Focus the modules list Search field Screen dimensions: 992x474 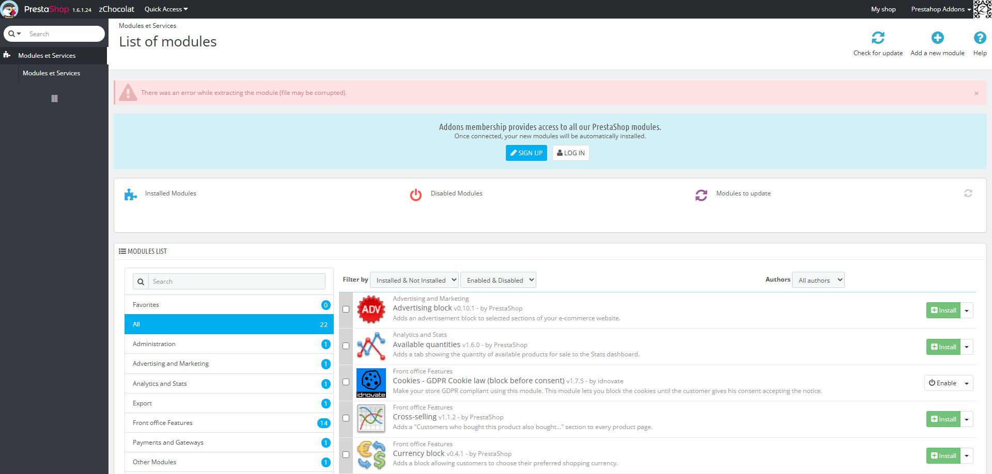(237, 282)
